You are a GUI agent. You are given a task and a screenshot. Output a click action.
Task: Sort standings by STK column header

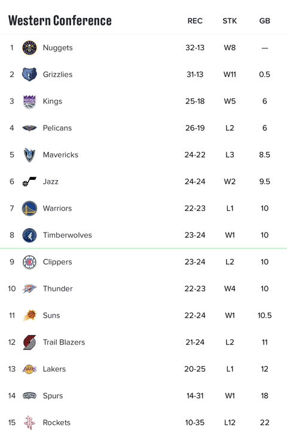[x=230, y=21]
